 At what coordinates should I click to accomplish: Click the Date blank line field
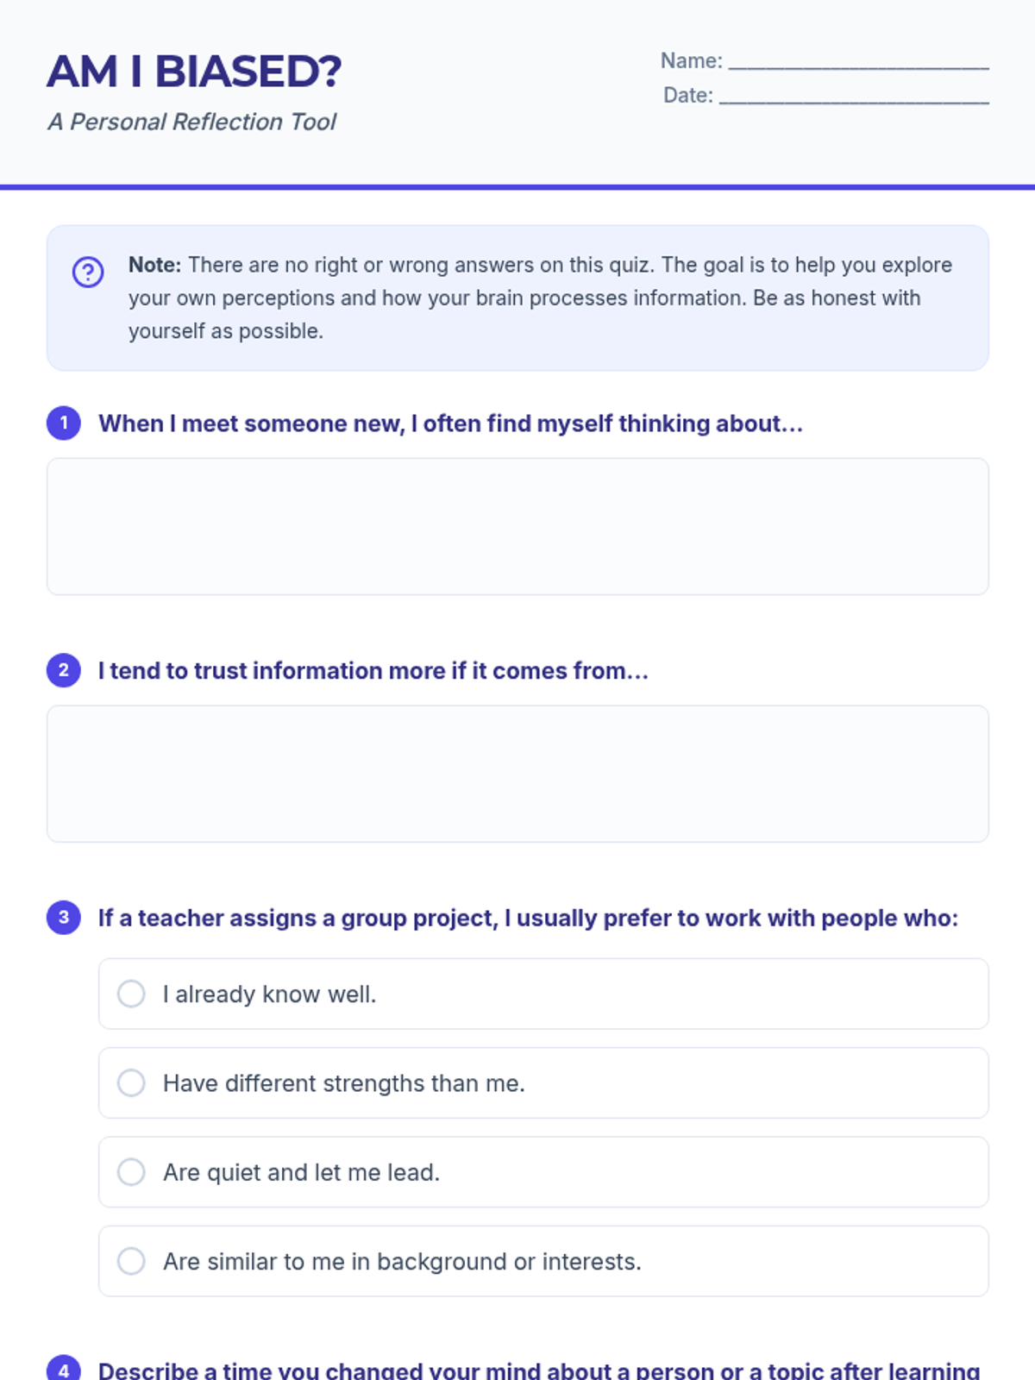[854, 97]
